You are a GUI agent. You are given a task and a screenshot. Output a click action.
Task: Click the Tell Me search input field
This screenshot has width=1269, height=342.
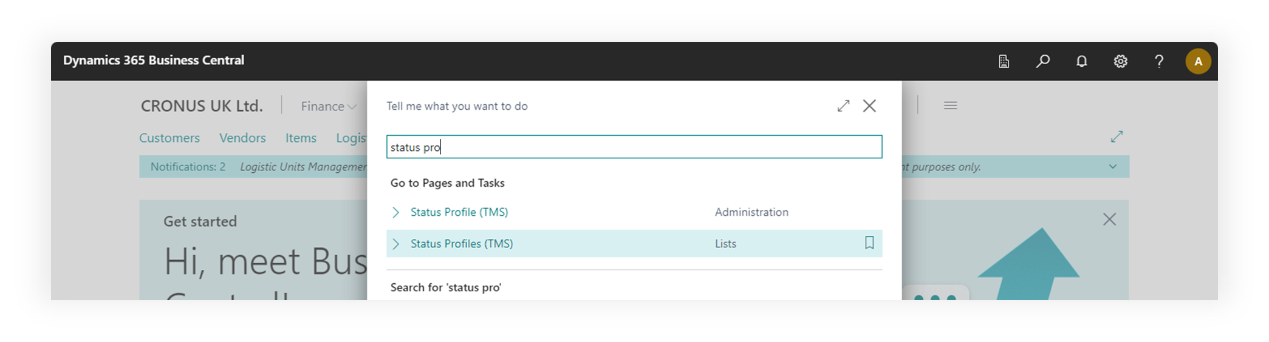click(x=634, y=147)
